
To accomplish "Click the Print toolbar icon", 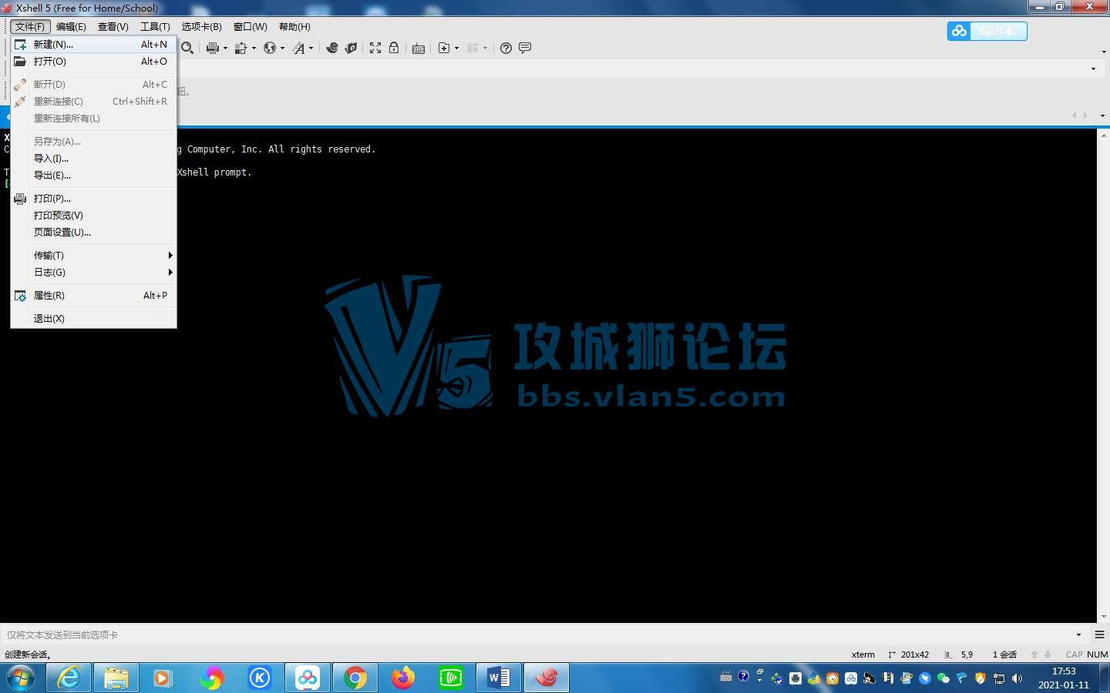I will click(212, 48).
